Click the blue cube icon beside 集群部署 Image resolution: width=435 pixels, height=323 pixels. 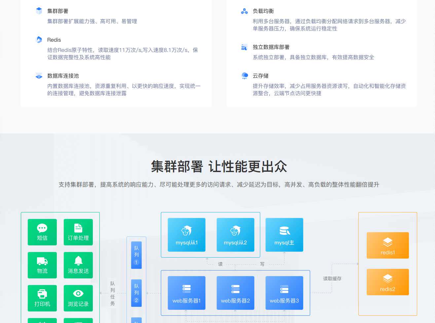click(x=39, y=11)
